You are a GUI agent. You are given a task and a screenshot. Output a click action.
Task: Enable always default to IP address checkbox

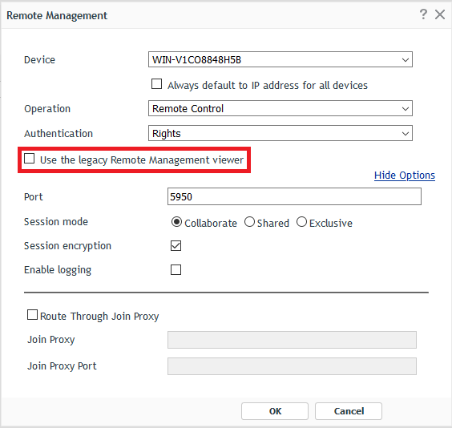(156, 84)
